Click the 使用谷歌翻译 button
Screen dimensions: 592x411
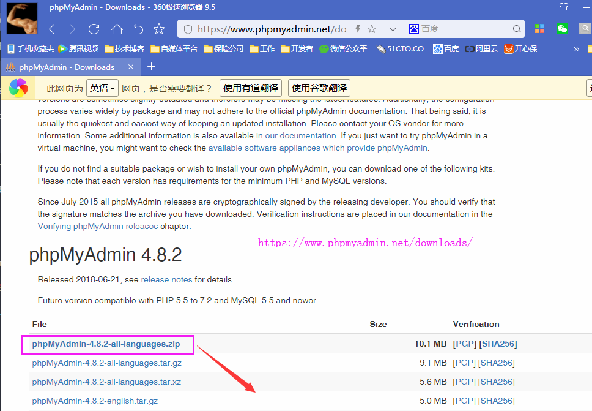pyautogui.click(x=319, y=88)
